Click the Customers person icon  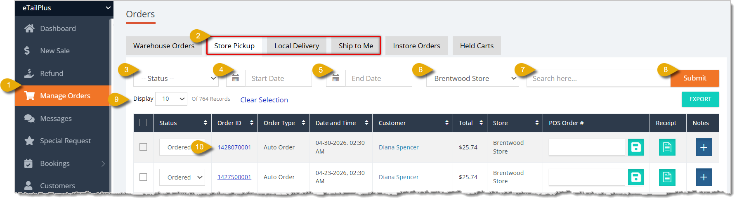(x=28, y=186)
